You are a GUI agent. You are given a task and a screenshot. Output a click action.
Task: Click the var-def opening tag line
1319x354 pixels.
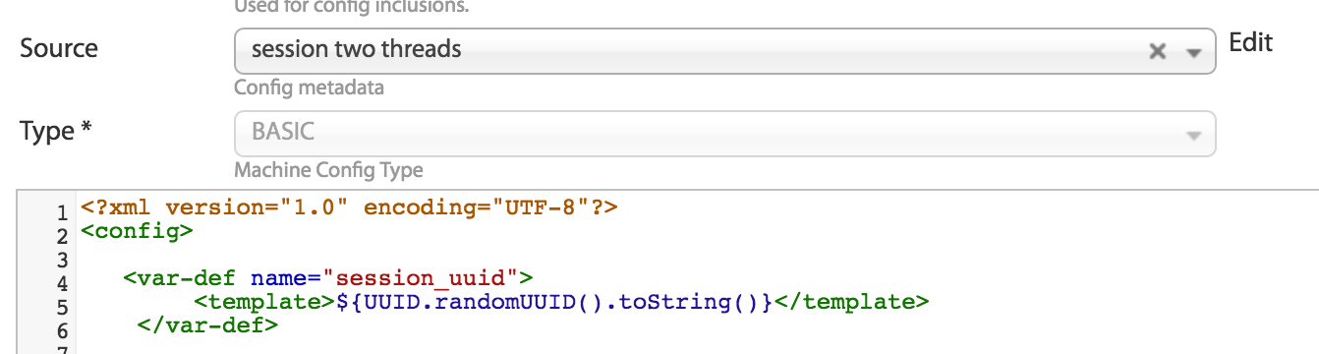(x=328, y=278)
